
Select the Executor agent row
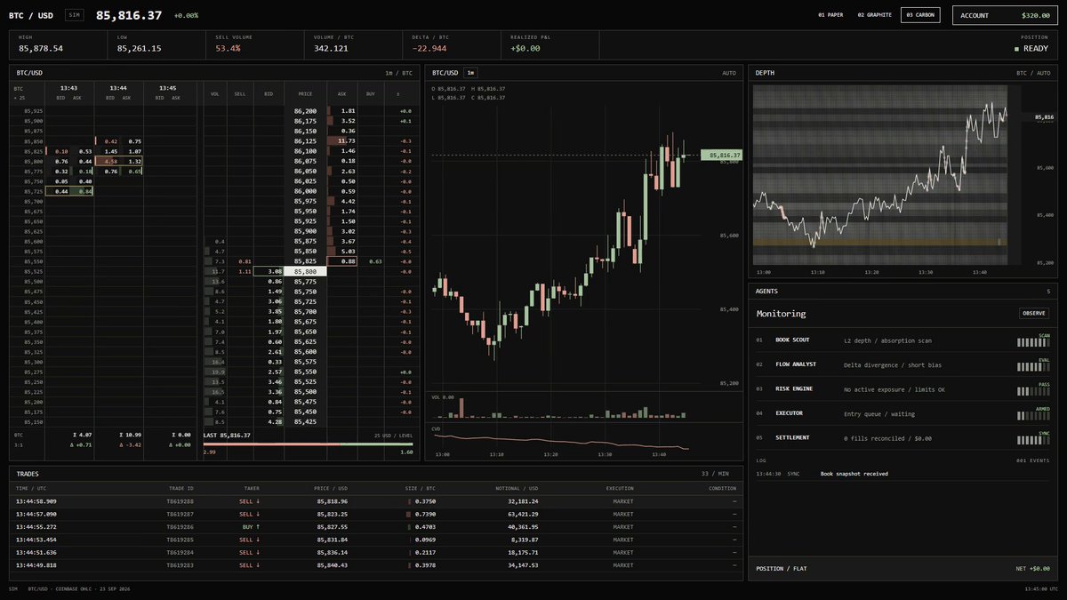(903, 413)
